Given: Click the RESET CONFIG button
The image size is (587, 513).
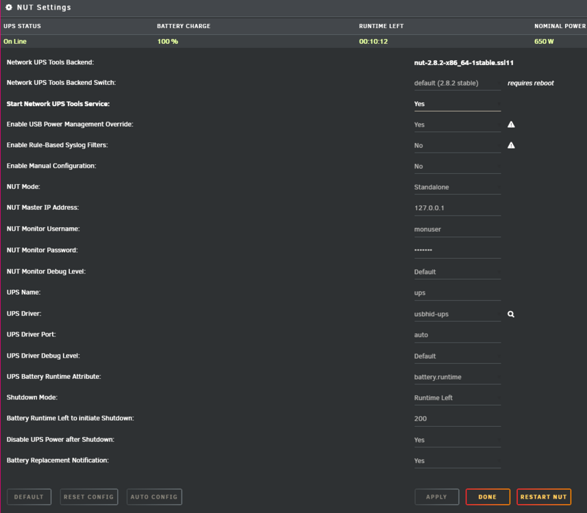Looking at the screenshot, I should (89, 497).
